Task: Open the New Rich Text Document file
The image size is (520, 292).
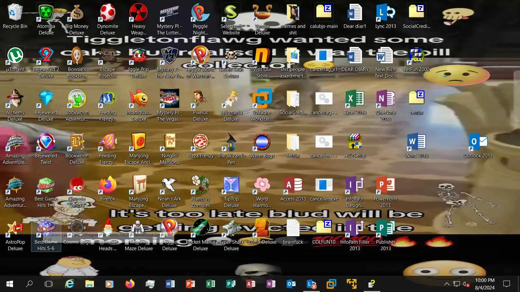Action: [385, 63]
